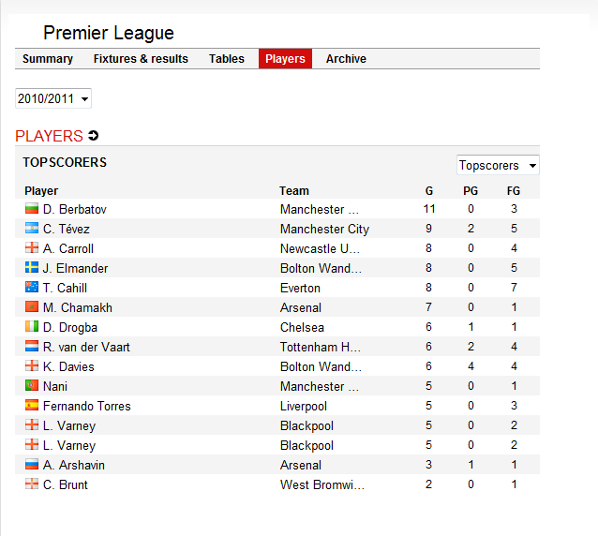The image size is (598, 536).
Task: Expand the Topscorers filter dropdown
Action: (x=498, y=165)
